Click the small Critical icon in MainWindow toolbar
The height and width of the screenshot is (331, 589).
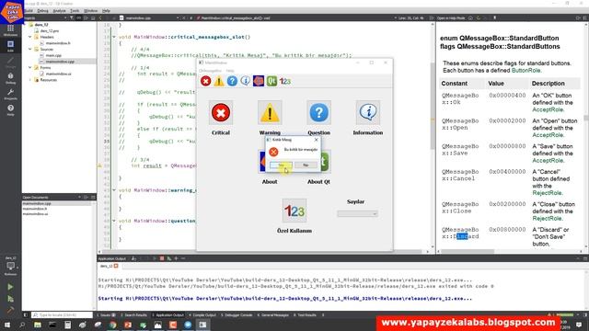205,81
